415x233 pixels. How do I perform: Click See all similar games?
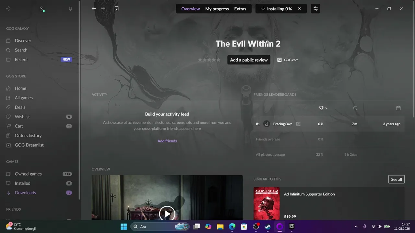tap(397, 179)
